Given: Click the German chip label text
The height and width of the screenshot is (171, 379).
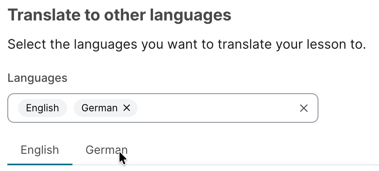Looking at the screenshot, I should click(x=99, y=108).
